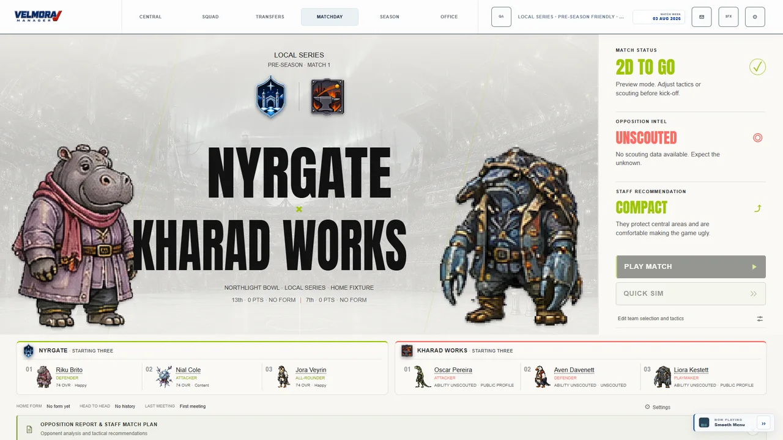This screenshot has height=440, width=783.
Task: Click the green checkmark match status icon
Action: pyautogui.click(x=757, y=67)
